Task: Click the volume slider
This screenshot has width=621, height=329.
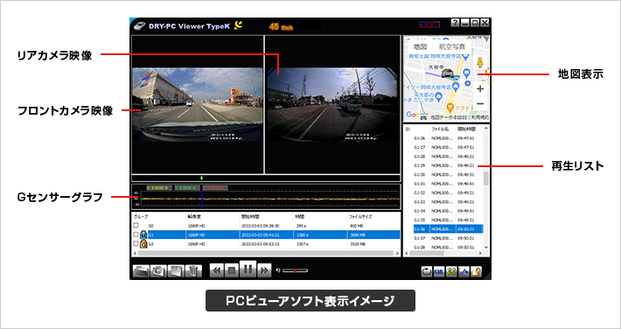Action: coord(295,270)
